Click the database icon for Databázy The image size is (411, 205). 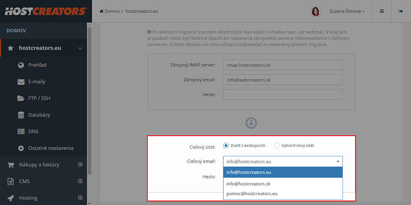coord(21,115)
